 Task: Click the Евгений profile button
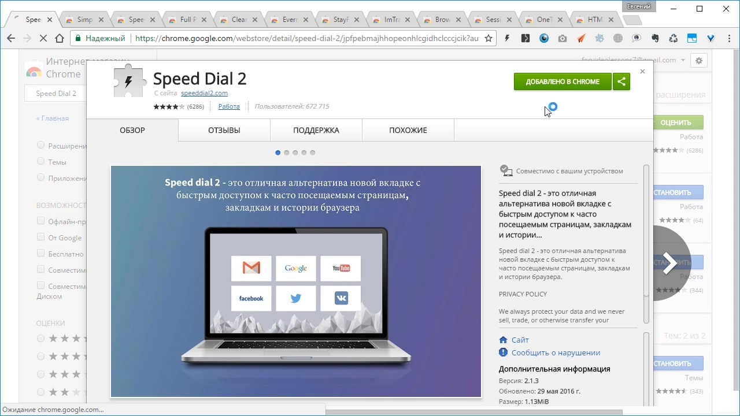pyautogui.click(x=639, y=6)
